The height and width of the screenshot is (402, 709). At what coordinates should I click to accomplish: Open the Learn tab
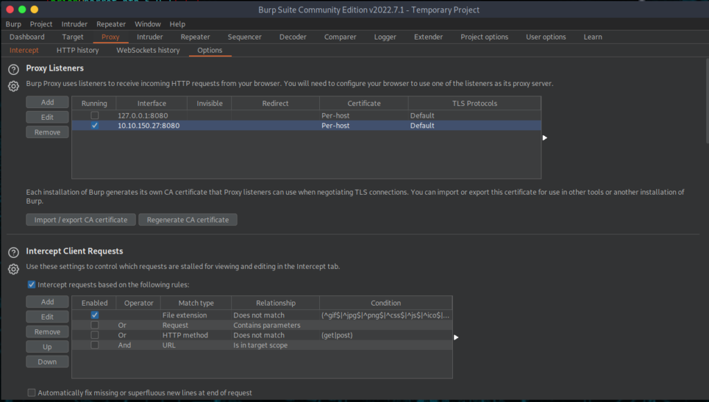pyautogui.click(x=593, y=37)
